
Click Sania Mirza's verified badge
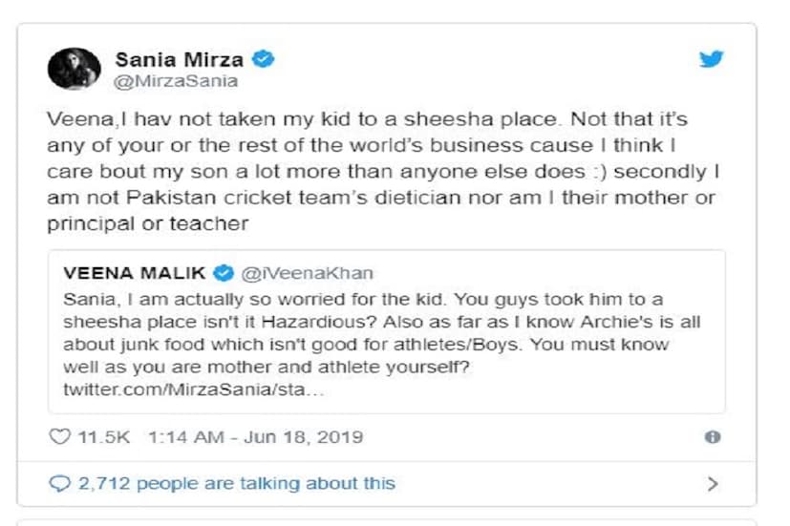tap(264, 59)
